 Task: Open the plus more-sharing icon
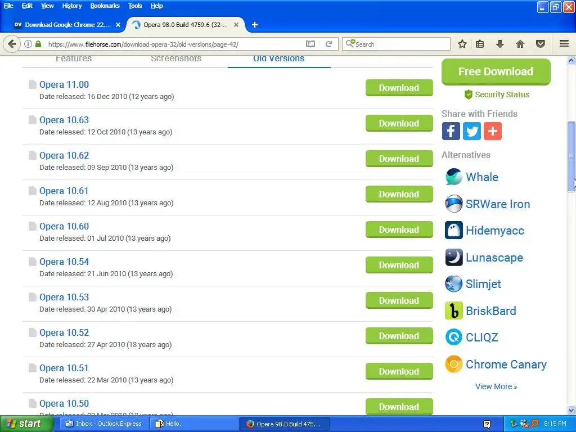pos(493,131)
